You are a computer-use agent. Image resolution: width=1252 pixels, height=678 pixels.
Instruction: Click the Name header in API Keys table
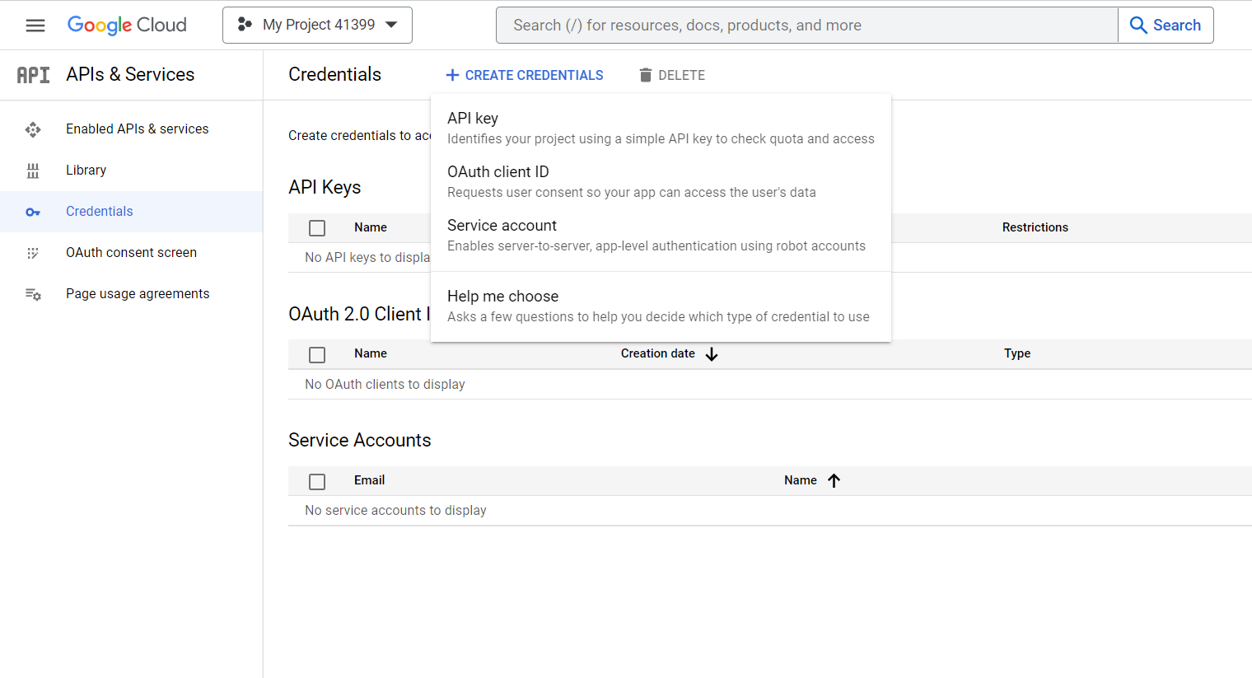[x=371, y=227]
